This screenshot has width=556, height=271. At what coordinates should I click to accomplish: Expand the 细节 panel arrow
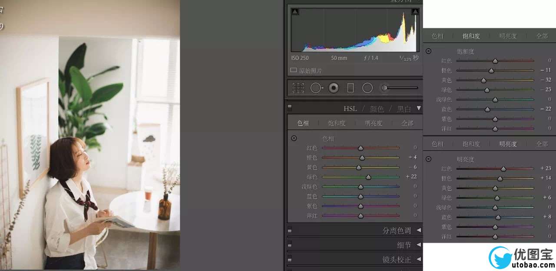(419, 245)
